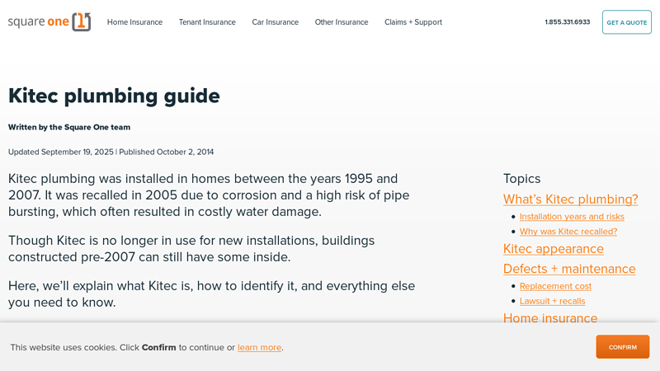This screenshot has width=660, height=371.
Task: Click the Topics heading
Action: [522, 179]
